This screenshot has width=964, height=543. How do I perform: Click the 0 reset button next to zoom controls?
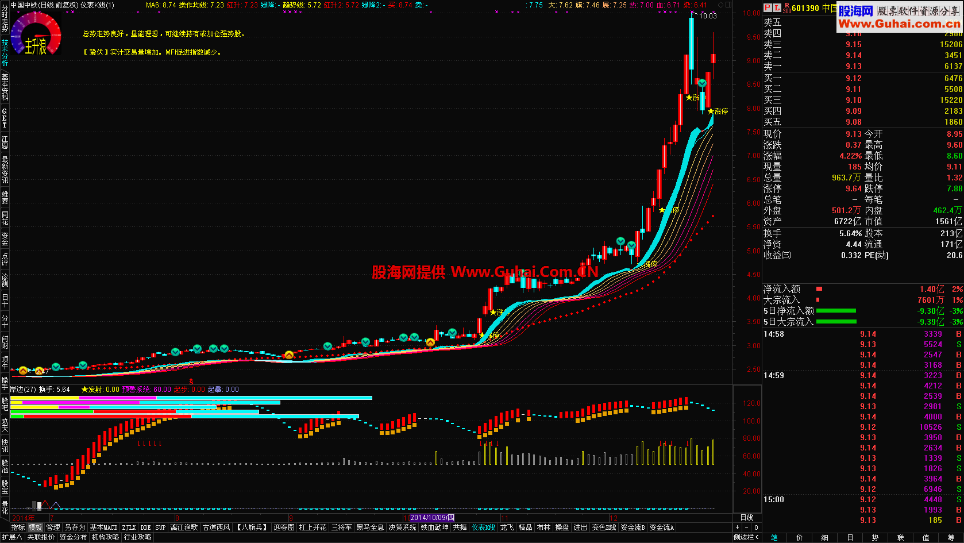[756, 527]
